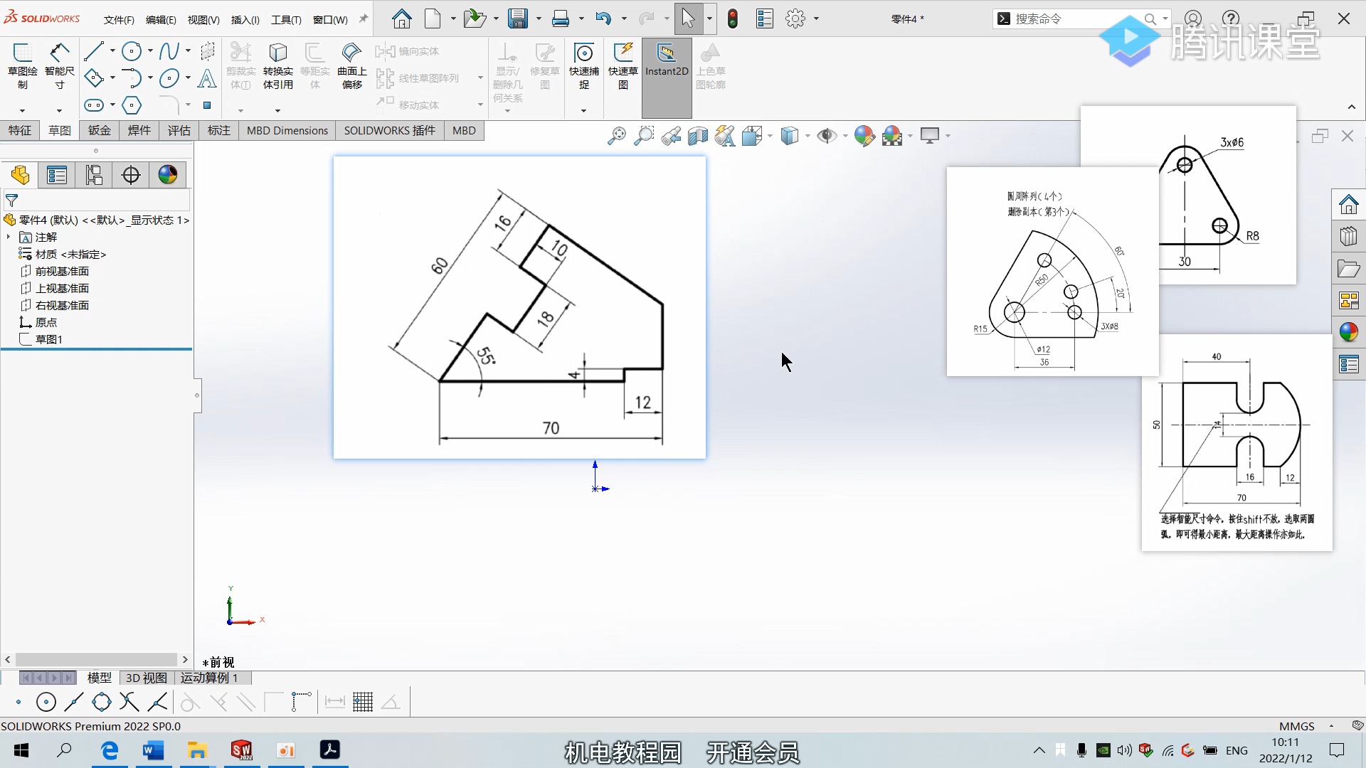
Task: Click the Section View icon
Action: pos(697,136)
